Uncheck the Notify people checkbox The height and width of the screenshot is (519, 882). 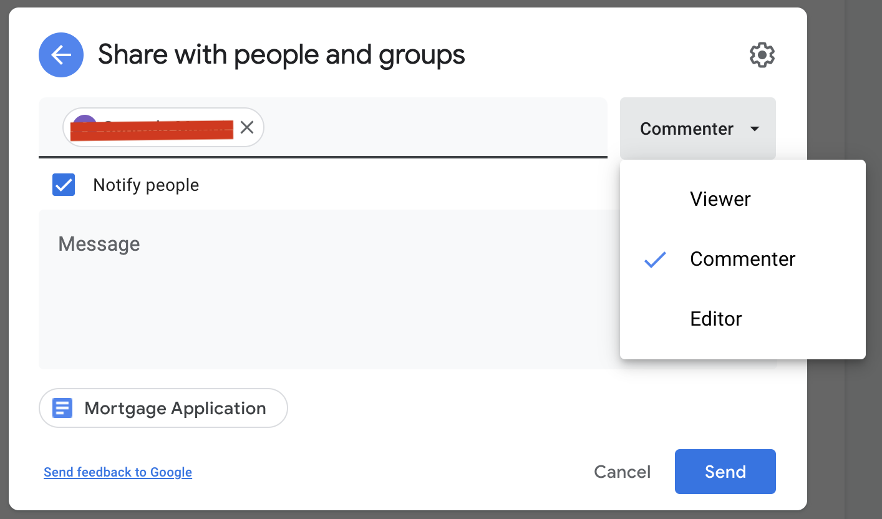(64, 185)
